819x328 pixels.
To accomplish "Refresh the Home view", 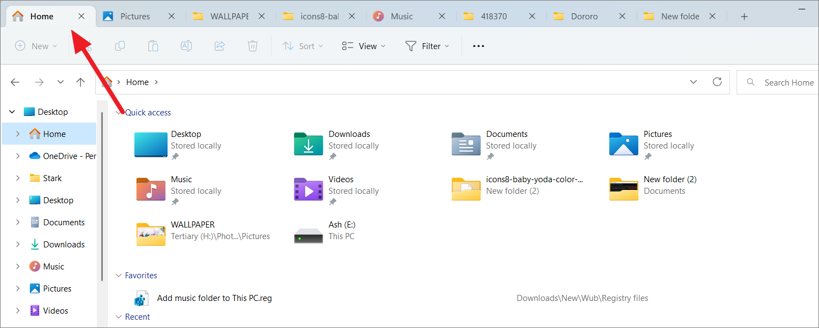I will (x=717, y=82).
